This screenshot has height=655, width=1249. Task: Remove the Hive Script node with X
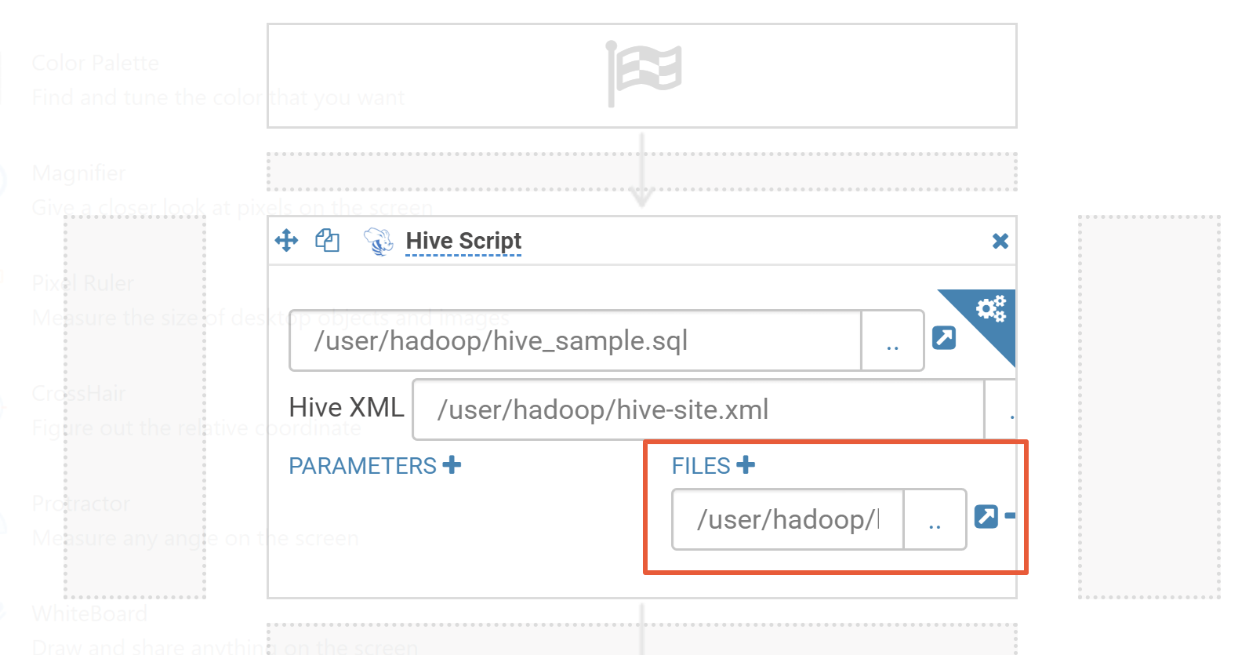coord(1000,241)
